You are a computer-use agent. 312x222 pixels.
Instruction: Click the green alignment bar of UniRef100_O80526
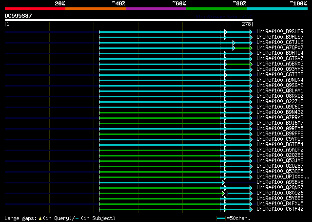coord(162,194)
